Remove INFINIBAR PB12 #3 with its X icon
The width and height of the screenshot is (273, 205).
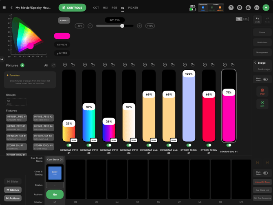(x=105, y=65)
